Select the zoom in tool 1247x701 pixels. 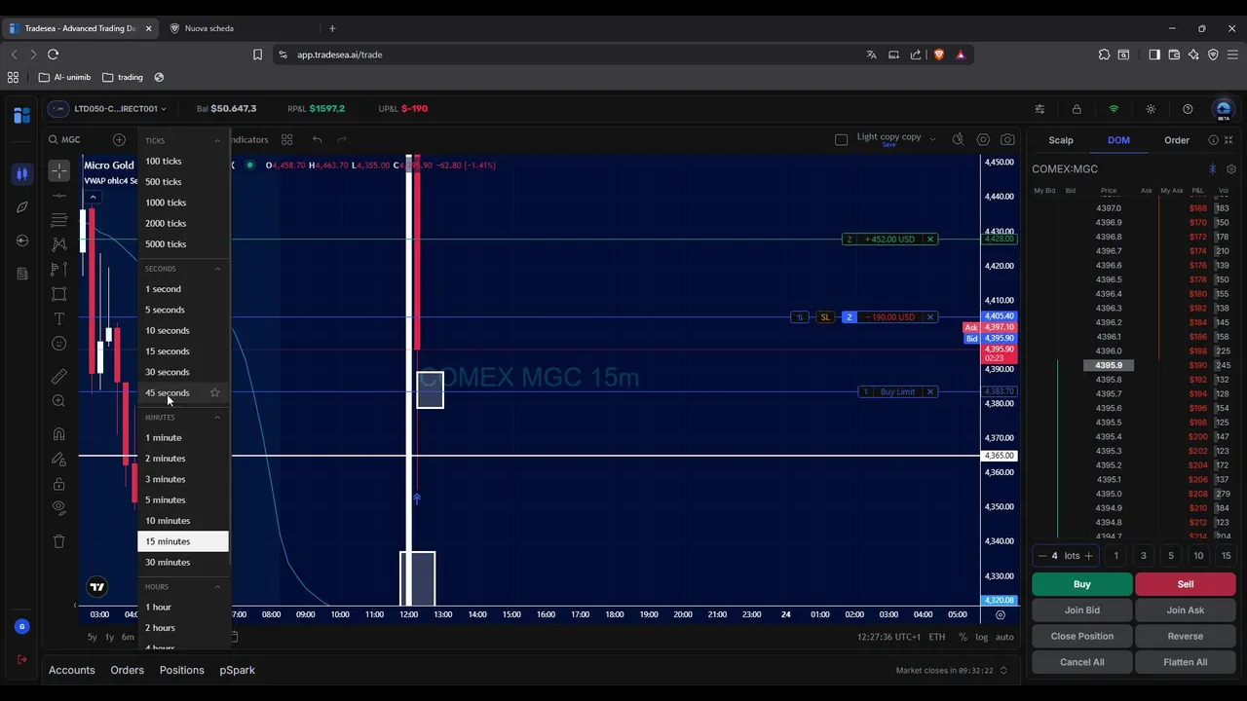(59, 401)
